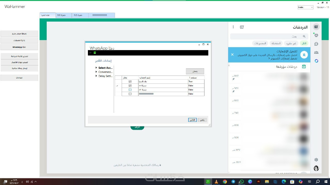Select the unread filter chip 'غير مقروء'
The image size is (330, 185).
click(x=291, y=43)
